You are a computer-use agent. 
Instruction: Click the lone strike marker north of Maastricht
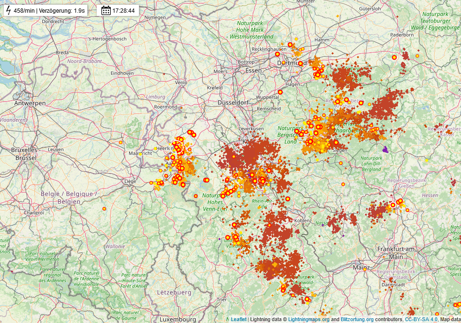tap(121, 142)
